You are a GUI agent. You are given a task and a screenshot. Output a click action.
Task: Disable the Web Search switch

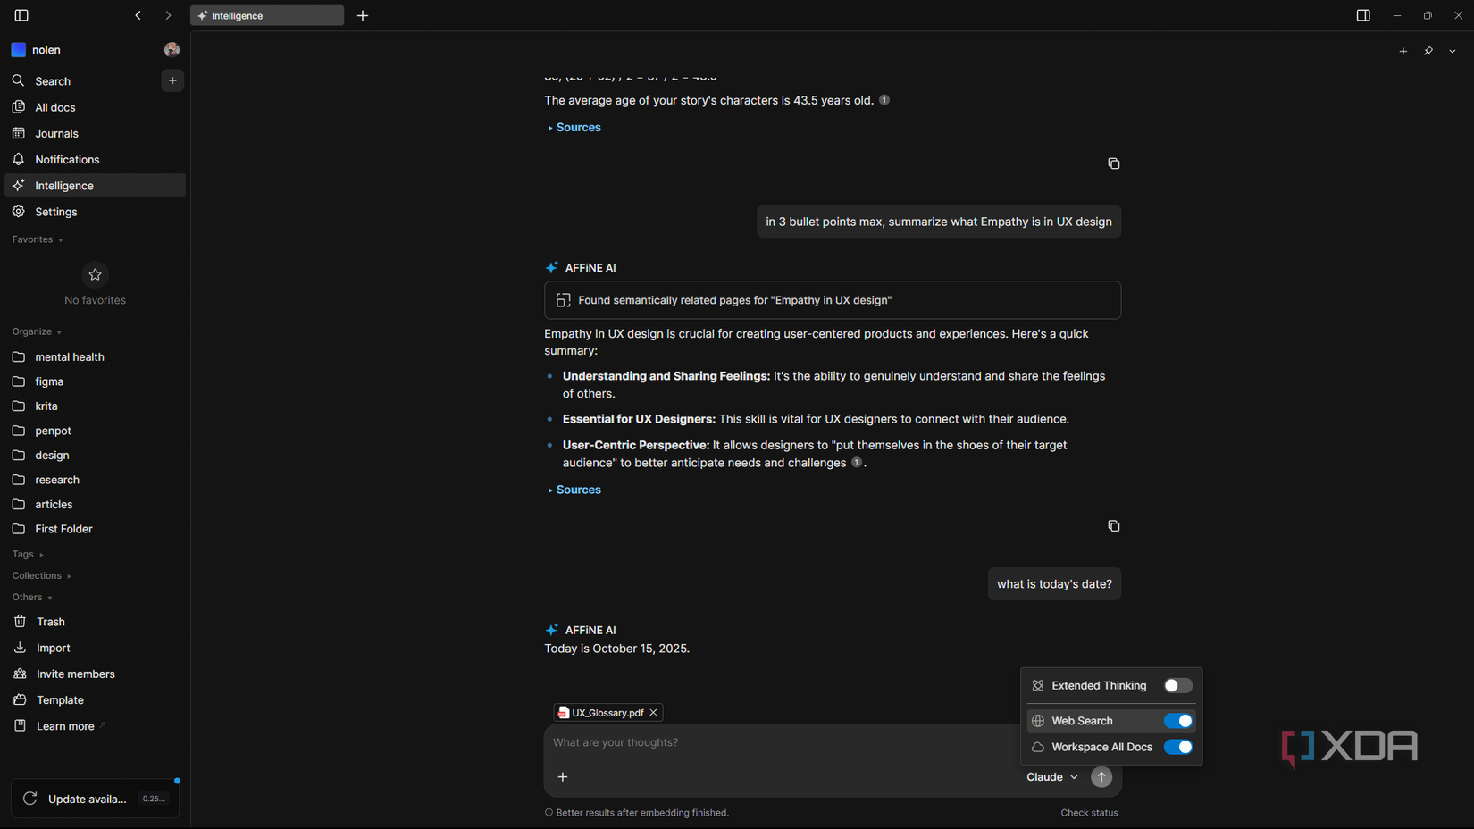coord(1178,721)
